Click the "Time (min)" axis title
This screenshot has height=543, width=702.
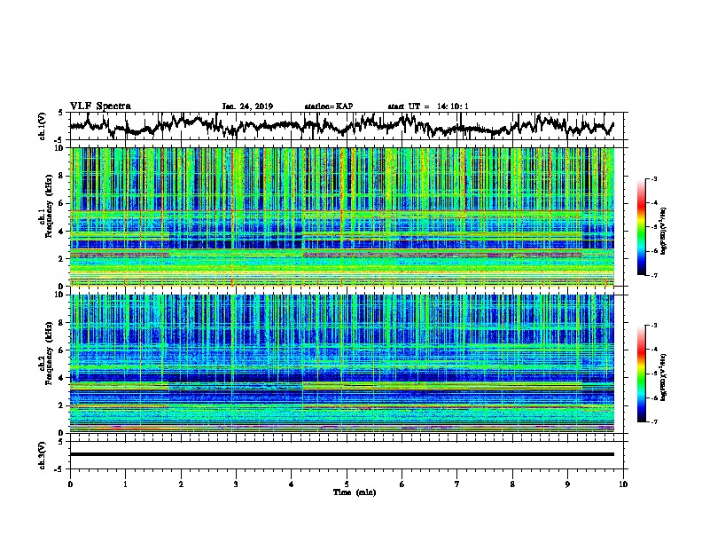(x=355, y=492)
